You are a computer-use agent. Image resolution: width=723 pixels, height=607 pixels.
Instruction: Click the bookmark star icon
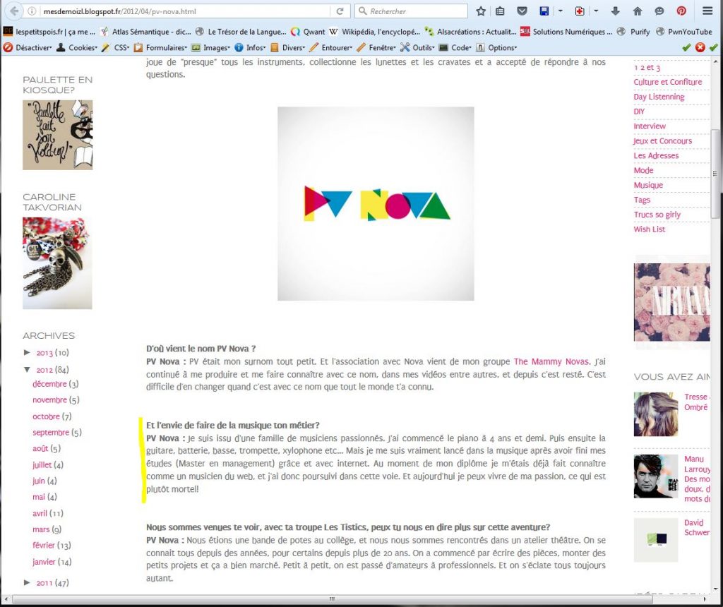(481, 11)
